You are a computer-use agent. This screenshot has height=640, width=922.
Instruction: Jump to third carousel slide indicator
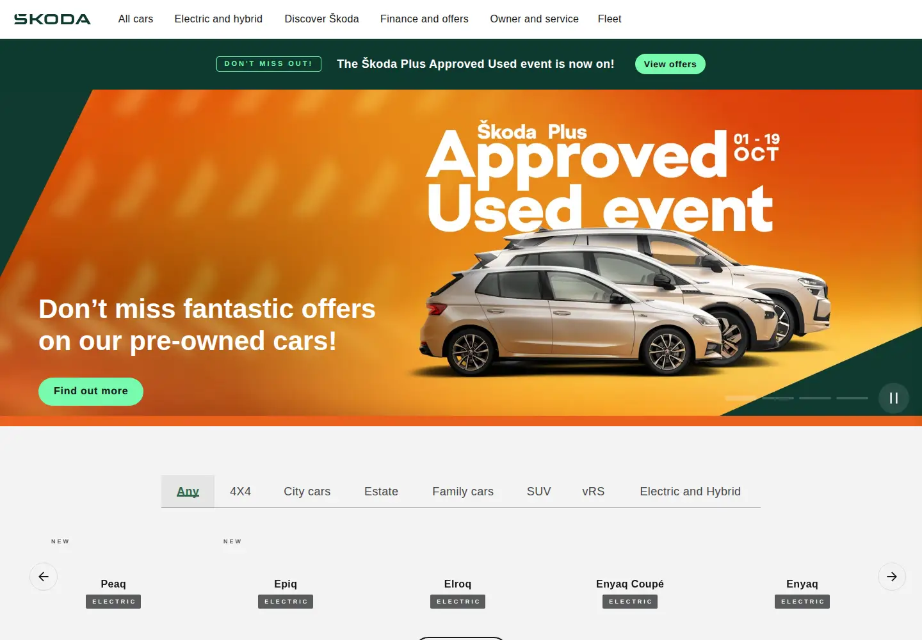pos(815,398)
